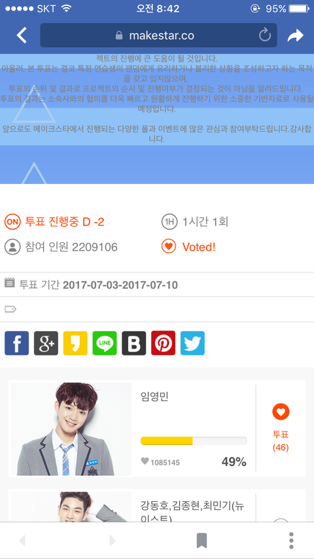Go forward using bottom toolbar arrow
The image size is (314, 559).
click(x=113, y=541)
